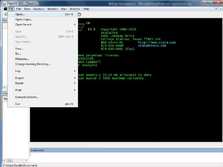Click the disabled Save menu entry

(43, 32)
